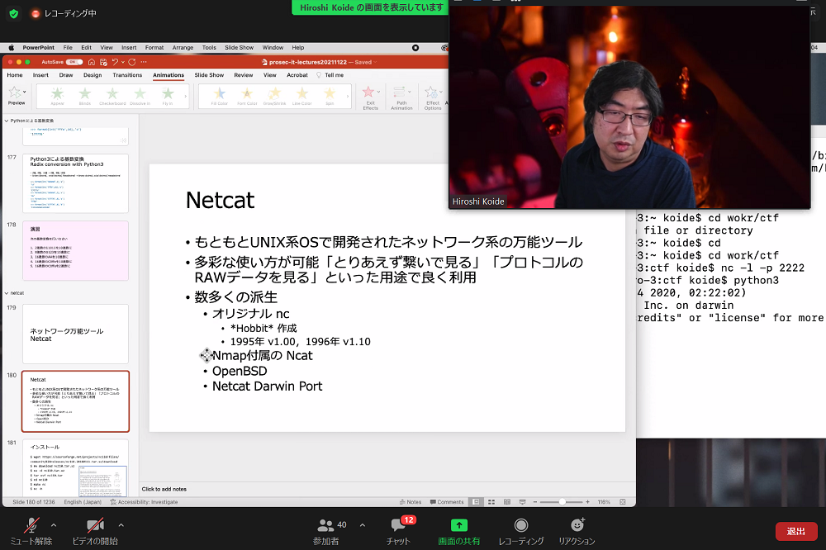Select the Blinds entrance animation

pyautogui.click(x=85, y=96)
